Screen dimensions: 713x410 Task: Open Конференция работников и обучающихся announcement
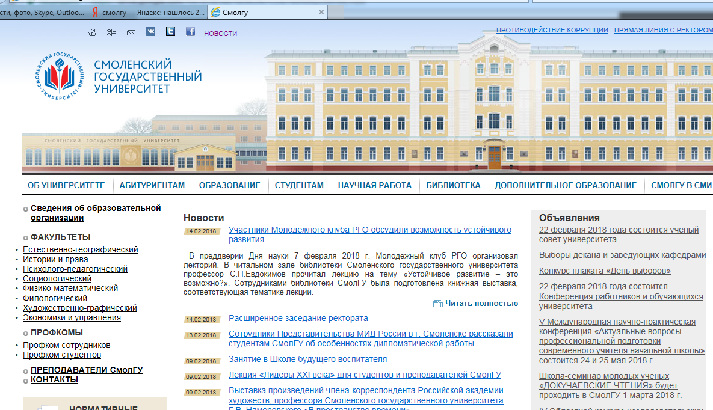[621, 296]
